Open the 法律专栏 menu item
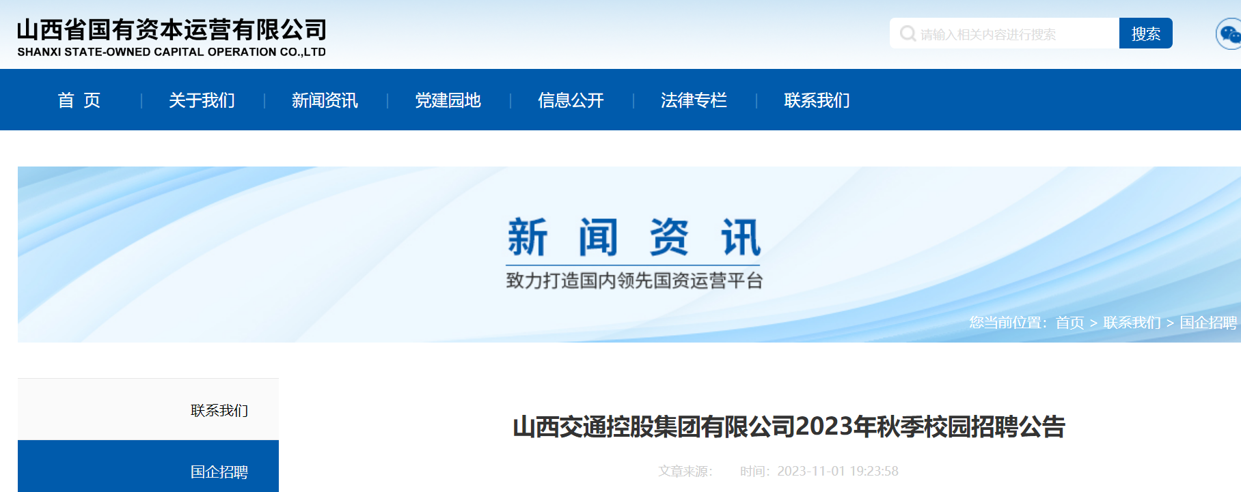This screenshot has width=1241, height=492. (694, 100)
